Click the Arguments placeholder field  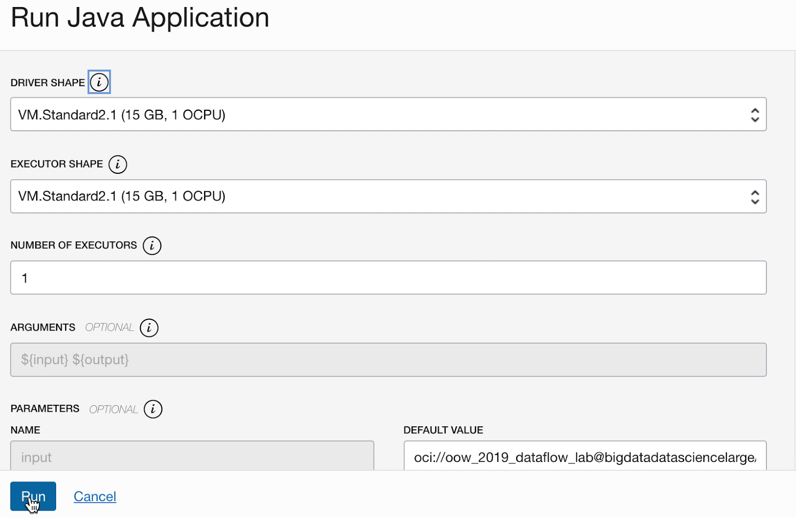388,360
